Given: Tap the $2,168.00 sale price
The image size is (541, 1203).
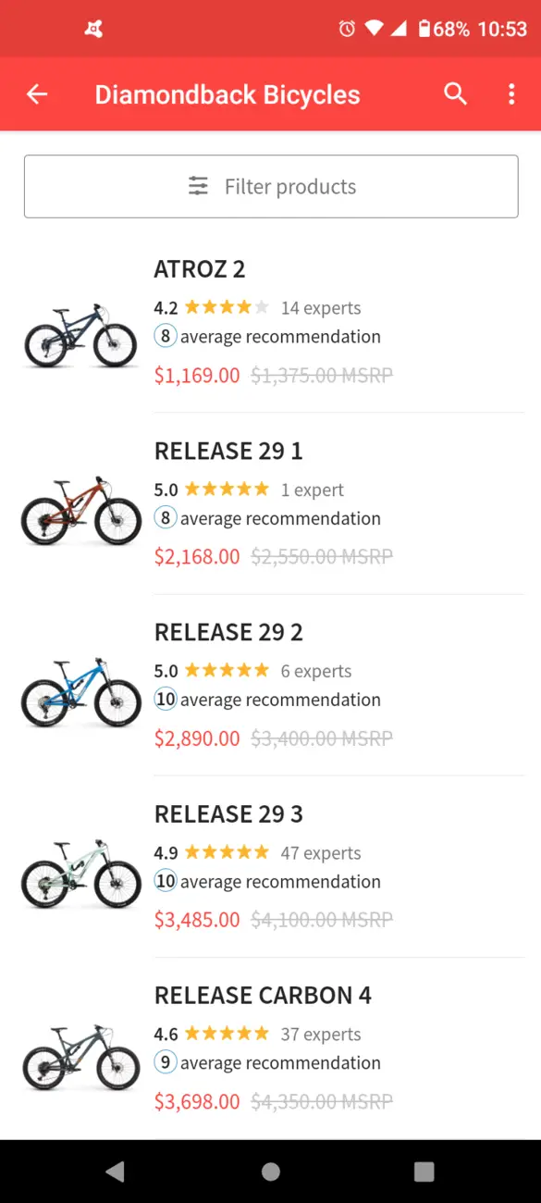Looking at the screenshot, I should pyautogui.click(x=197, y=557).
